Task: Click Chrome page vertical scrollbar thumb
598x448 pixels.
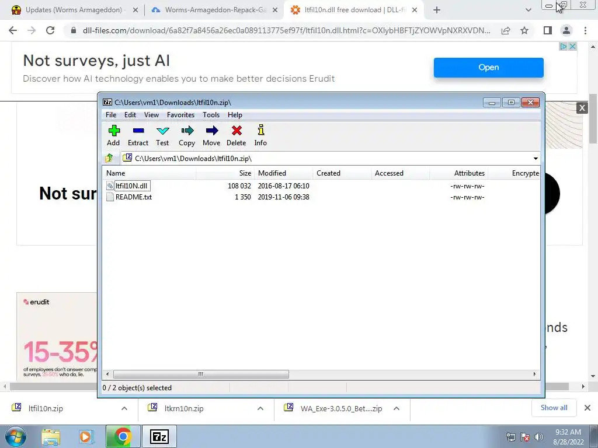Action: point(593,118)
